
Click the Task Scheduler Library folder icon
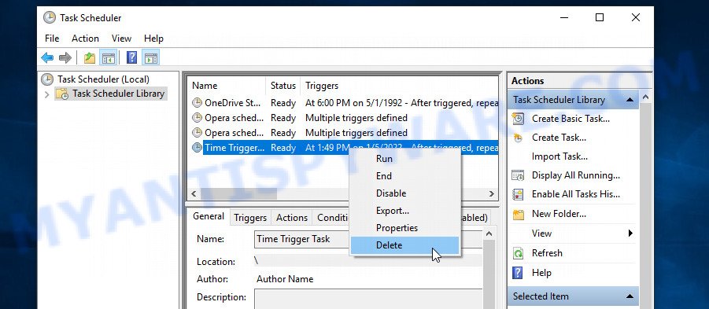pos(62,94)
